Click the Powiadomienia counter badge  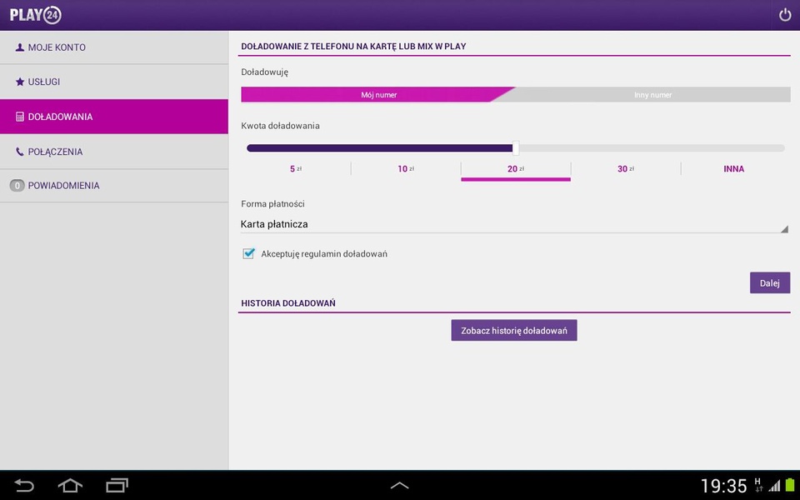[17, 186]
